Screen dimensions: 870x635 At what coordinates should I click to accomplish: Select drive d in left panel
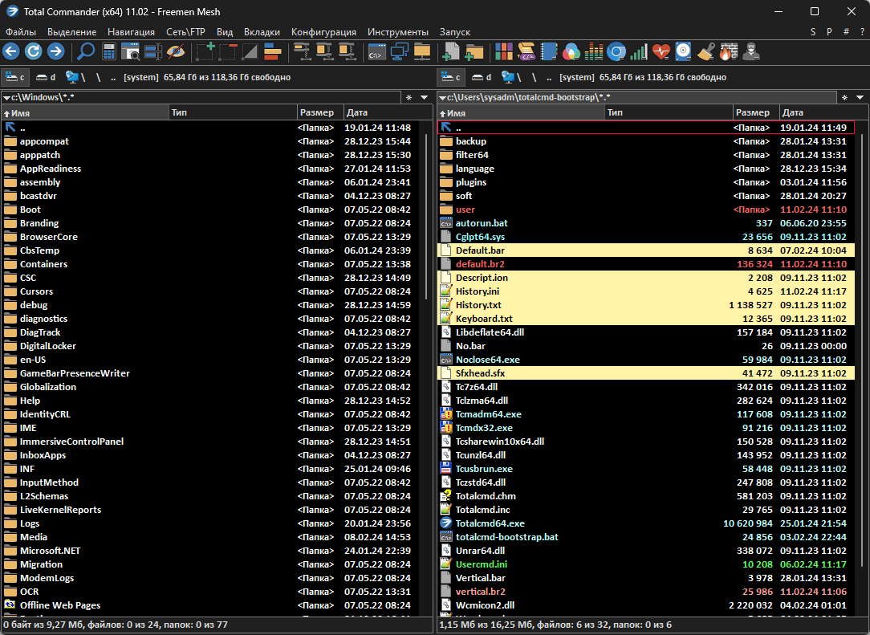coord(47,77)
